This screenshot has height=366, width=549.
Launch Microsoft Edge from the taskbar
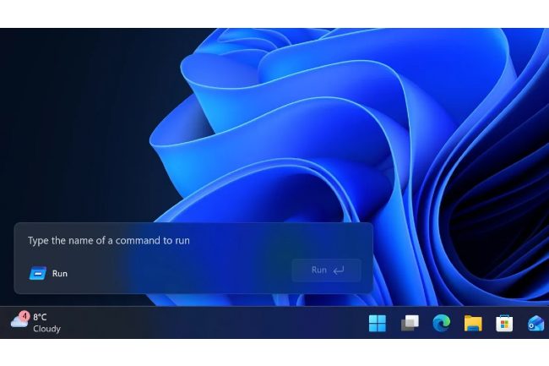[441, 323]
